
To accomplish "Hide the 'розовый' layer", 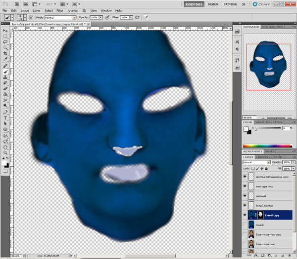I will (245, 195).
